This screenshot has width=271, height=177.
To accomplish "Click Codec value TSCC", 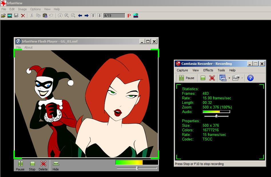I will click(x=208, y=139).
